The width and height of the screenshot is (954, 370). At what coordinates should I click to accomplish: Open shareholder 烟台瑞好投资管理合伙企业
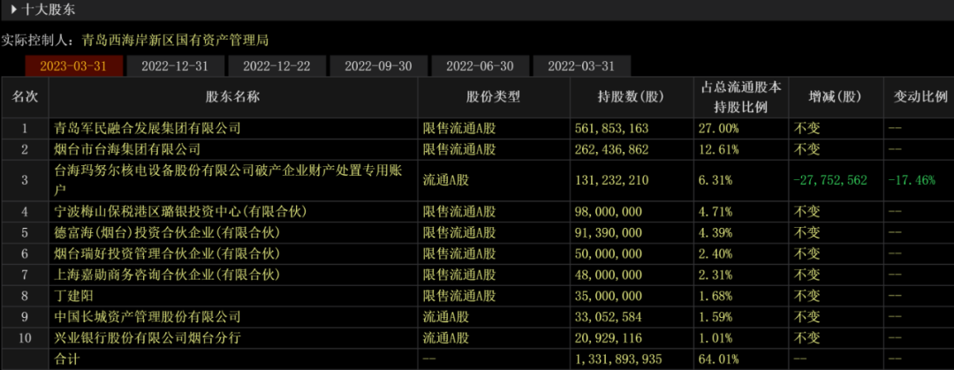pyautogui.click(x=167, y=253)
